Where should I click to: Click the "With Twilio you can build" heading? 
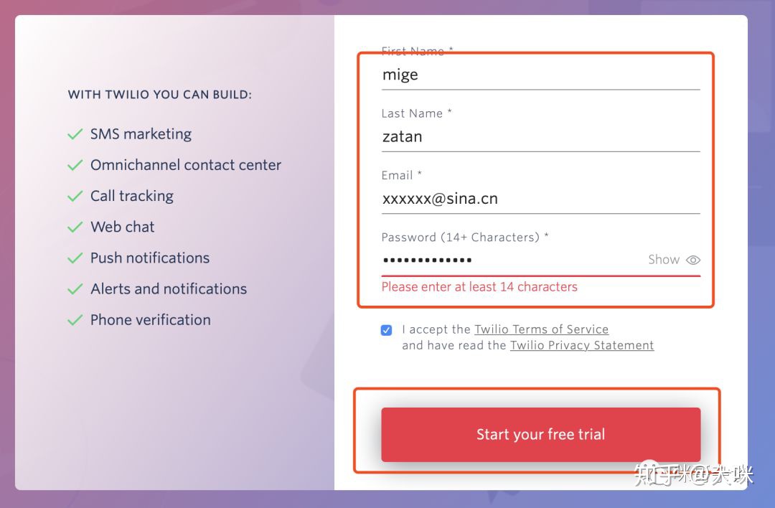(160, 95)
